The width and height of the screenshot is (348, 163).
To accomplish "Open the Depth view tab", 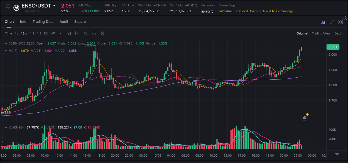I will (339, 33).
